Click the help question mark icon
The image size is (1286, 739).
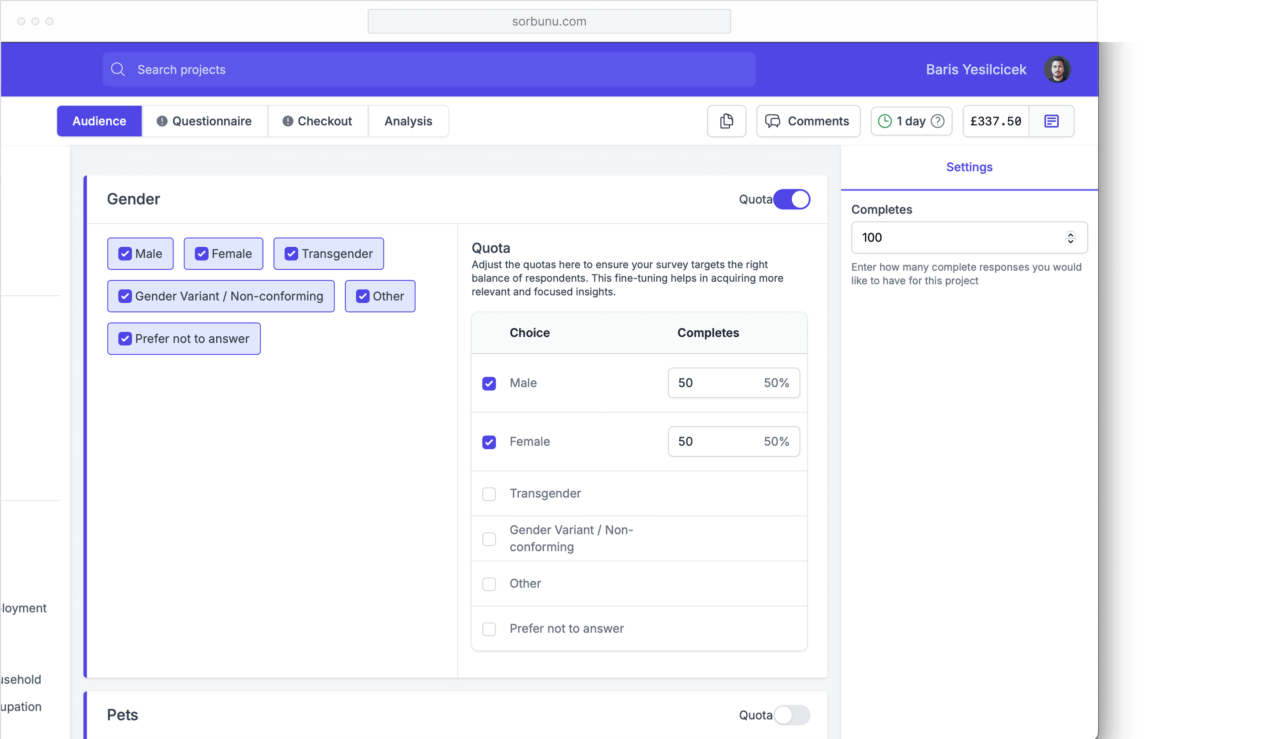click(x=938, y=121)
